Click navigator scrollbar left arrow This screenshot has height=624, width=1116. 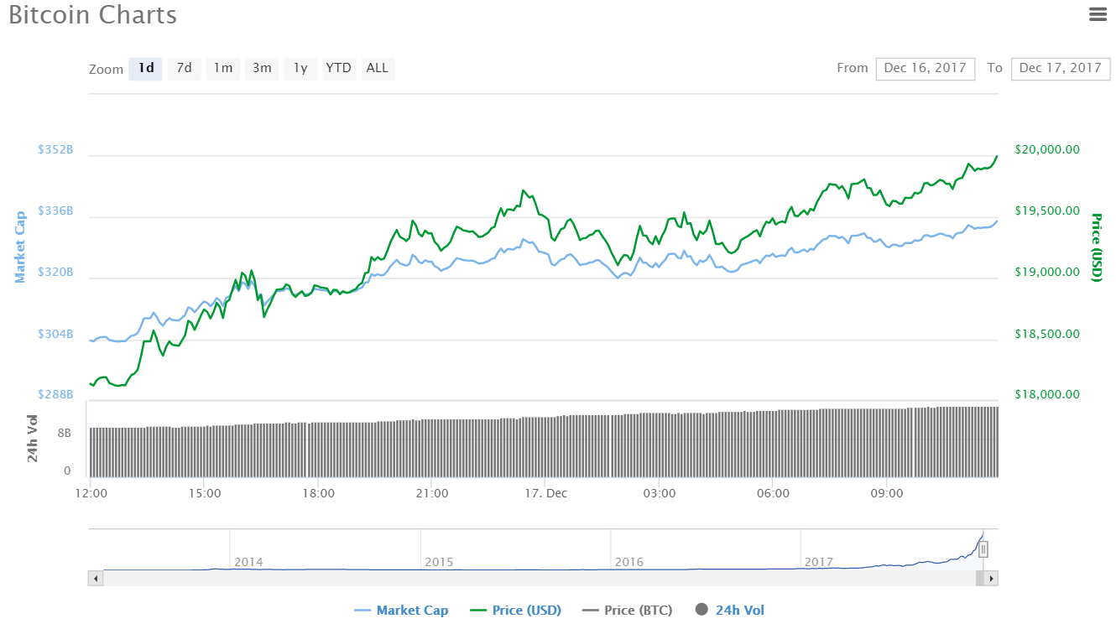pos(96,578)
